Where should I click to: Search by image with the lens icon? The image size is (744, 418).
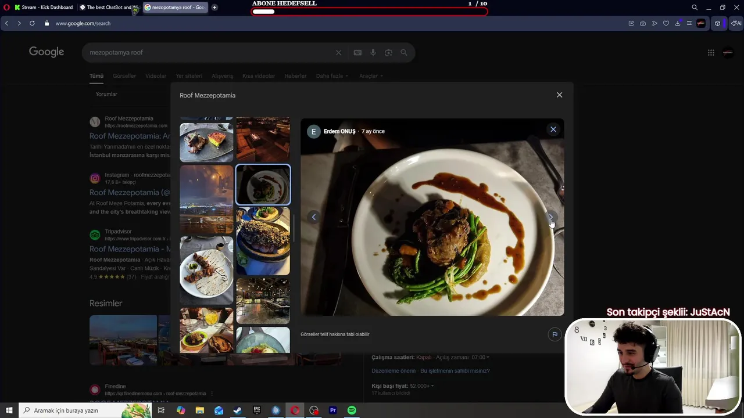[x=388, y=52]
